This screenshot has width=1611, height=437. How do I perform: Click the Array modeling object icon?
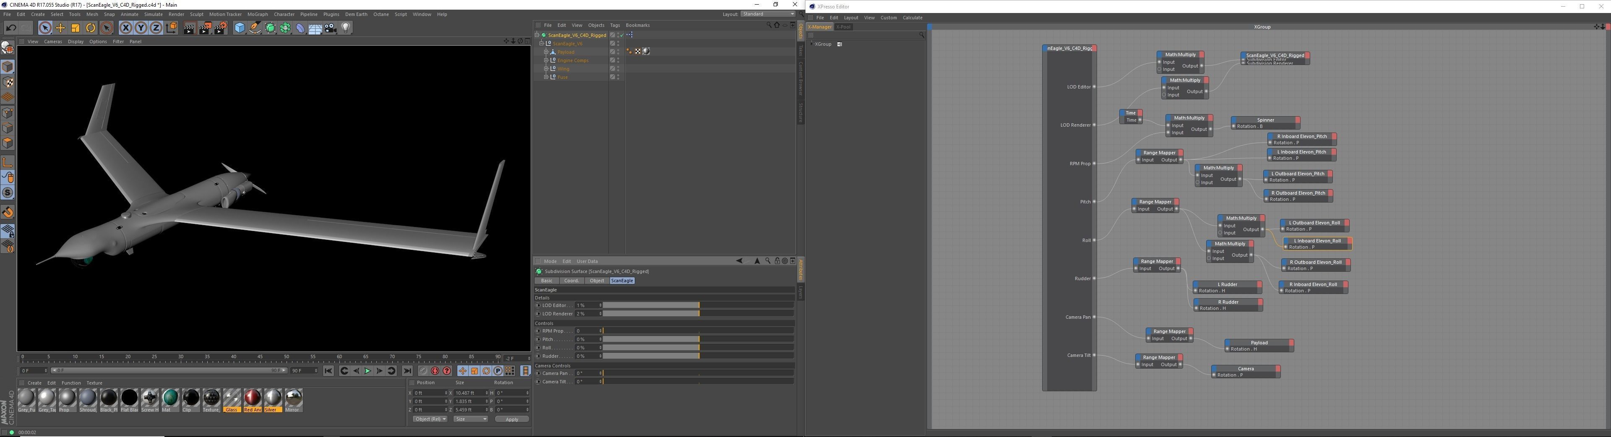click(285, 28)
